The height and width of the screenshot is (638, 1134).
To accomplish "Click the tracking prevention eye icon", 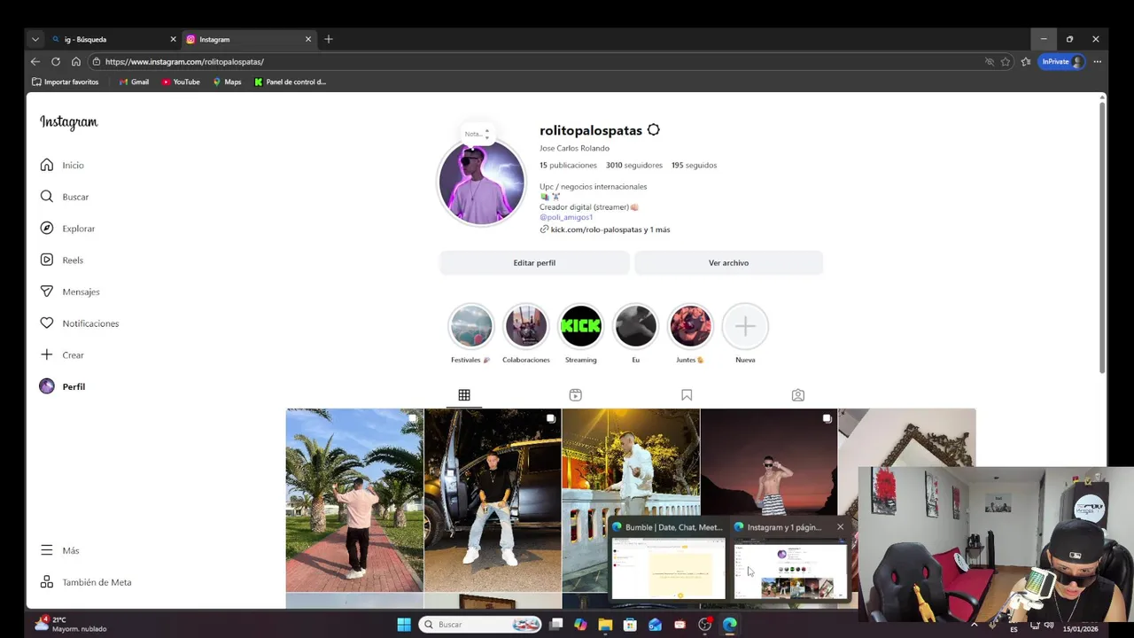I will pos(990,62).
